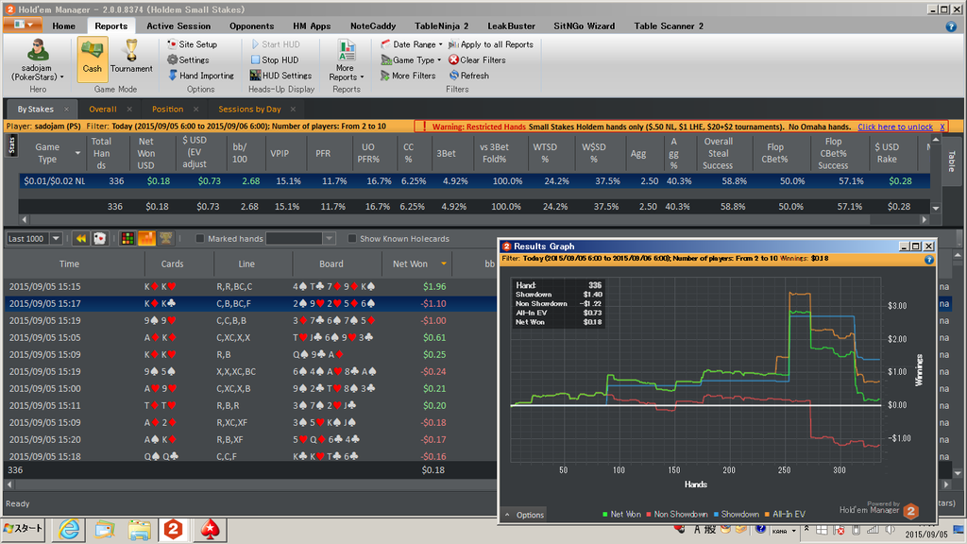Click Clear Filters
967x544 pixels.
pos(477,59)
